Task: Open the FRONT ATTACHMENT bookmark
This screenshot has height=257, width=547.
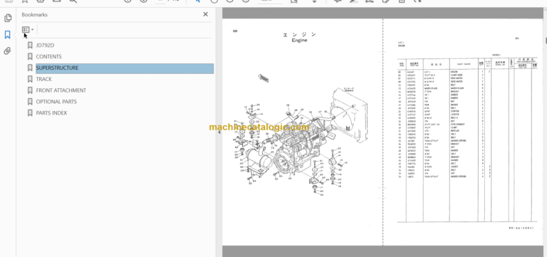Action: 61,90
